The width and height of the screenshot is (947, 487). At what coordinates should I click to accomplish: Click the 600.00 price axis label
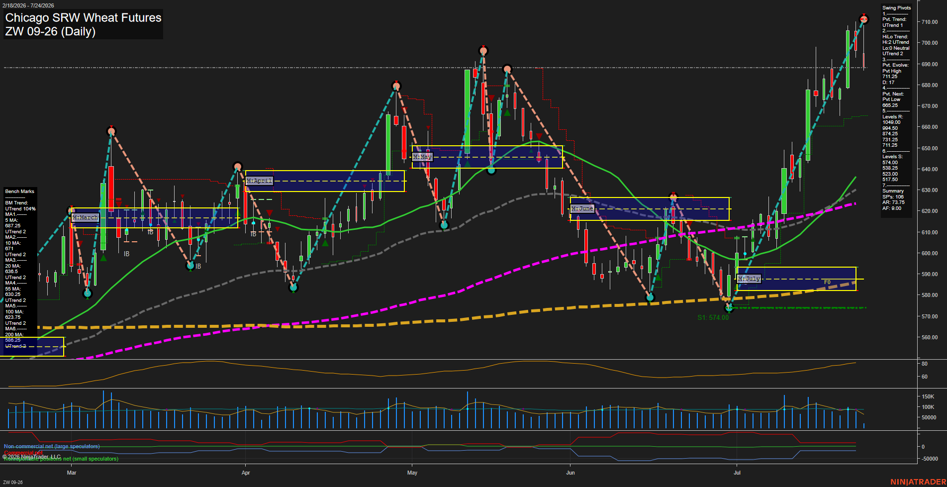(x=930, y=253)
